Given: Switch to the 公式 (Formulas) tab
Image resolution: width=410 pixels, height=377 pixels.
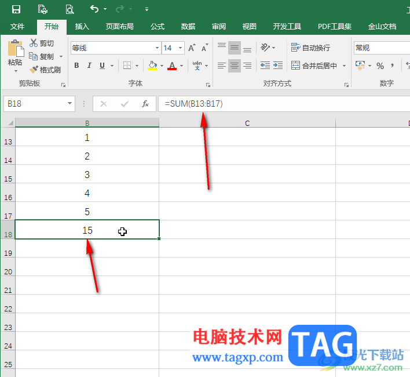Looking at the screenshot, I should click(x=158, y=27).
